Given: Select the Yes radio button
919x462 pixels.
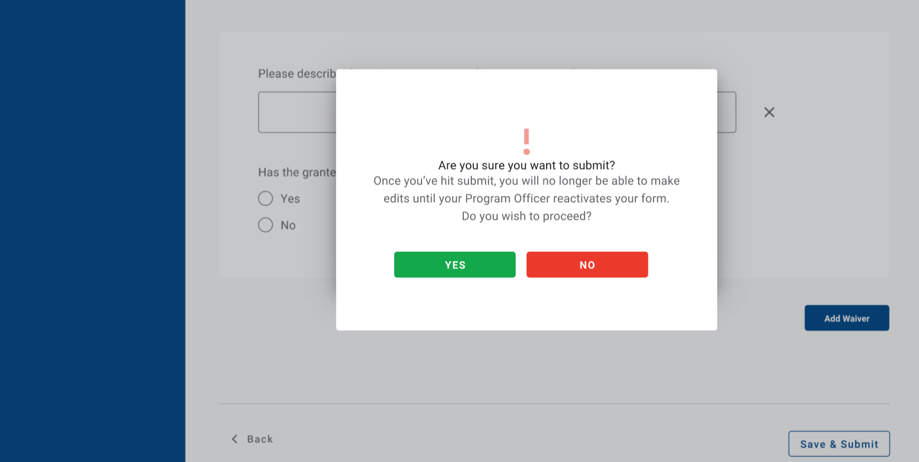Looking at the screenshot, I should (266, 198).
